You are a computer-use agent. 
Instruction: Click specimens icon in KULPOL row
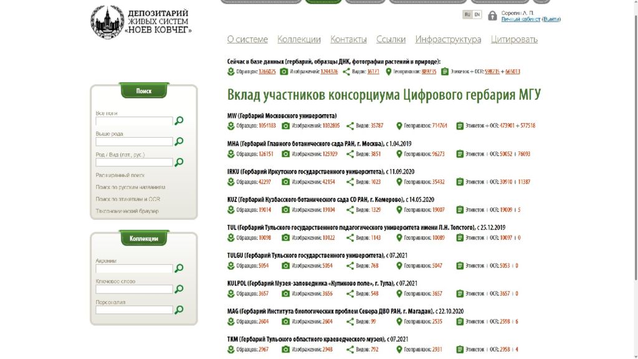tap(231, 294)
